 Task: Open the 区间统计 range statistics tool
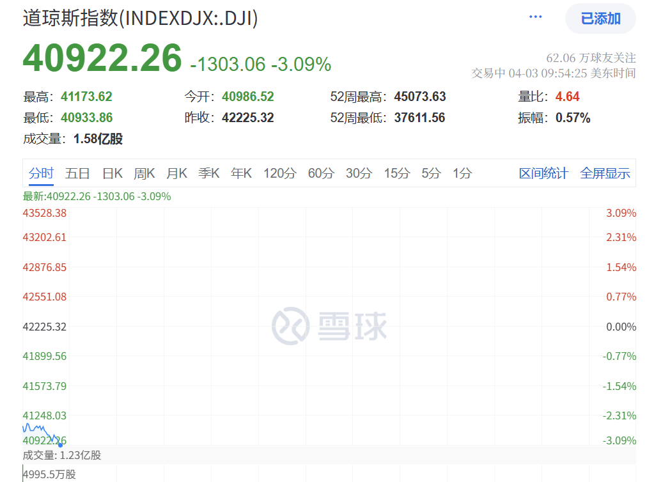tap(543, 173)
